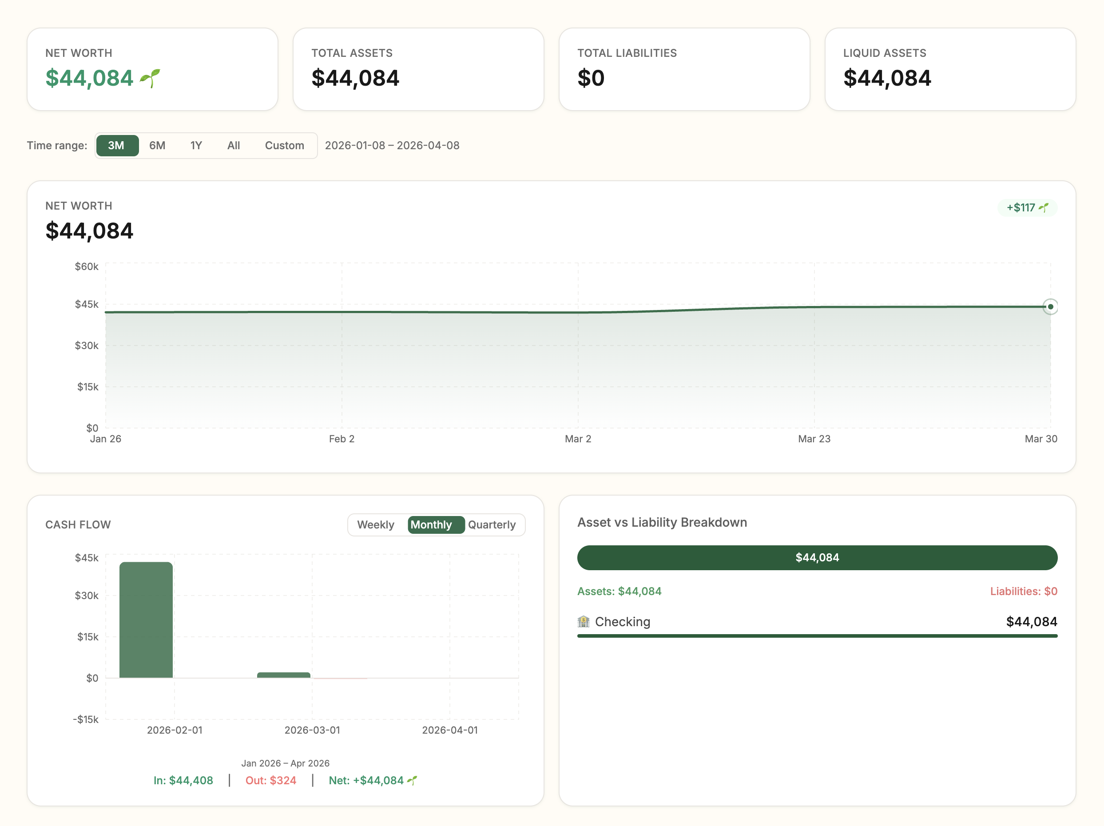Choose the All time range option
Image resolution: width=1104 pixels, height=826 pixels.
coord(234,145)
